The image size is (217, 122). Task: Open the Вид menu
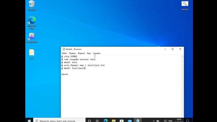pos(89,53)
